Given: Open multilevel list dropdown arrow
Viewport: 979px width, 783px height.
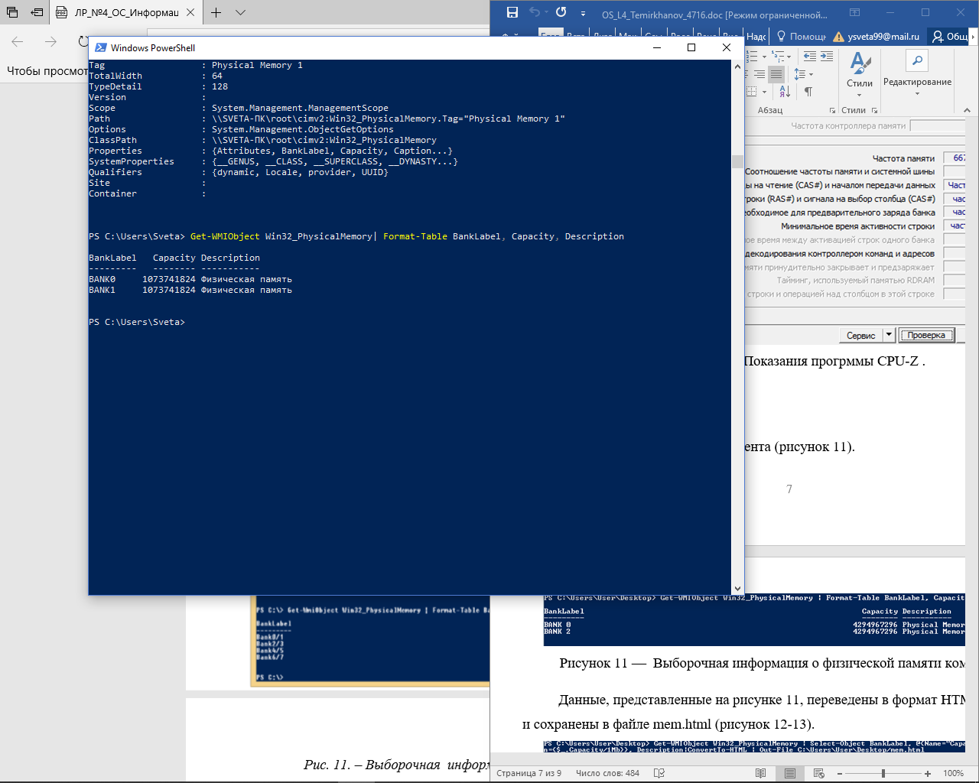Looking at the screenshot, I should click(789, 57).
